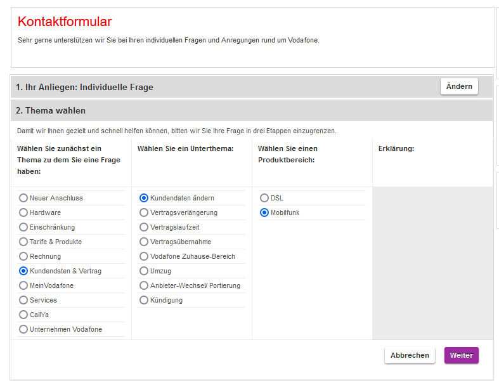Select the Kündigung radio button
499x385 pixels.
click(144, 300)
